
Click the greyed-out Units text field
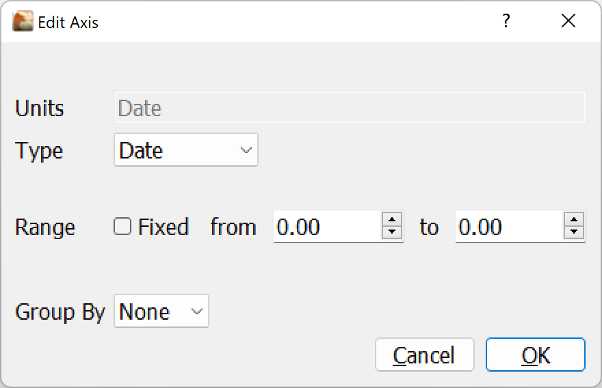click(x=349, y=108)
